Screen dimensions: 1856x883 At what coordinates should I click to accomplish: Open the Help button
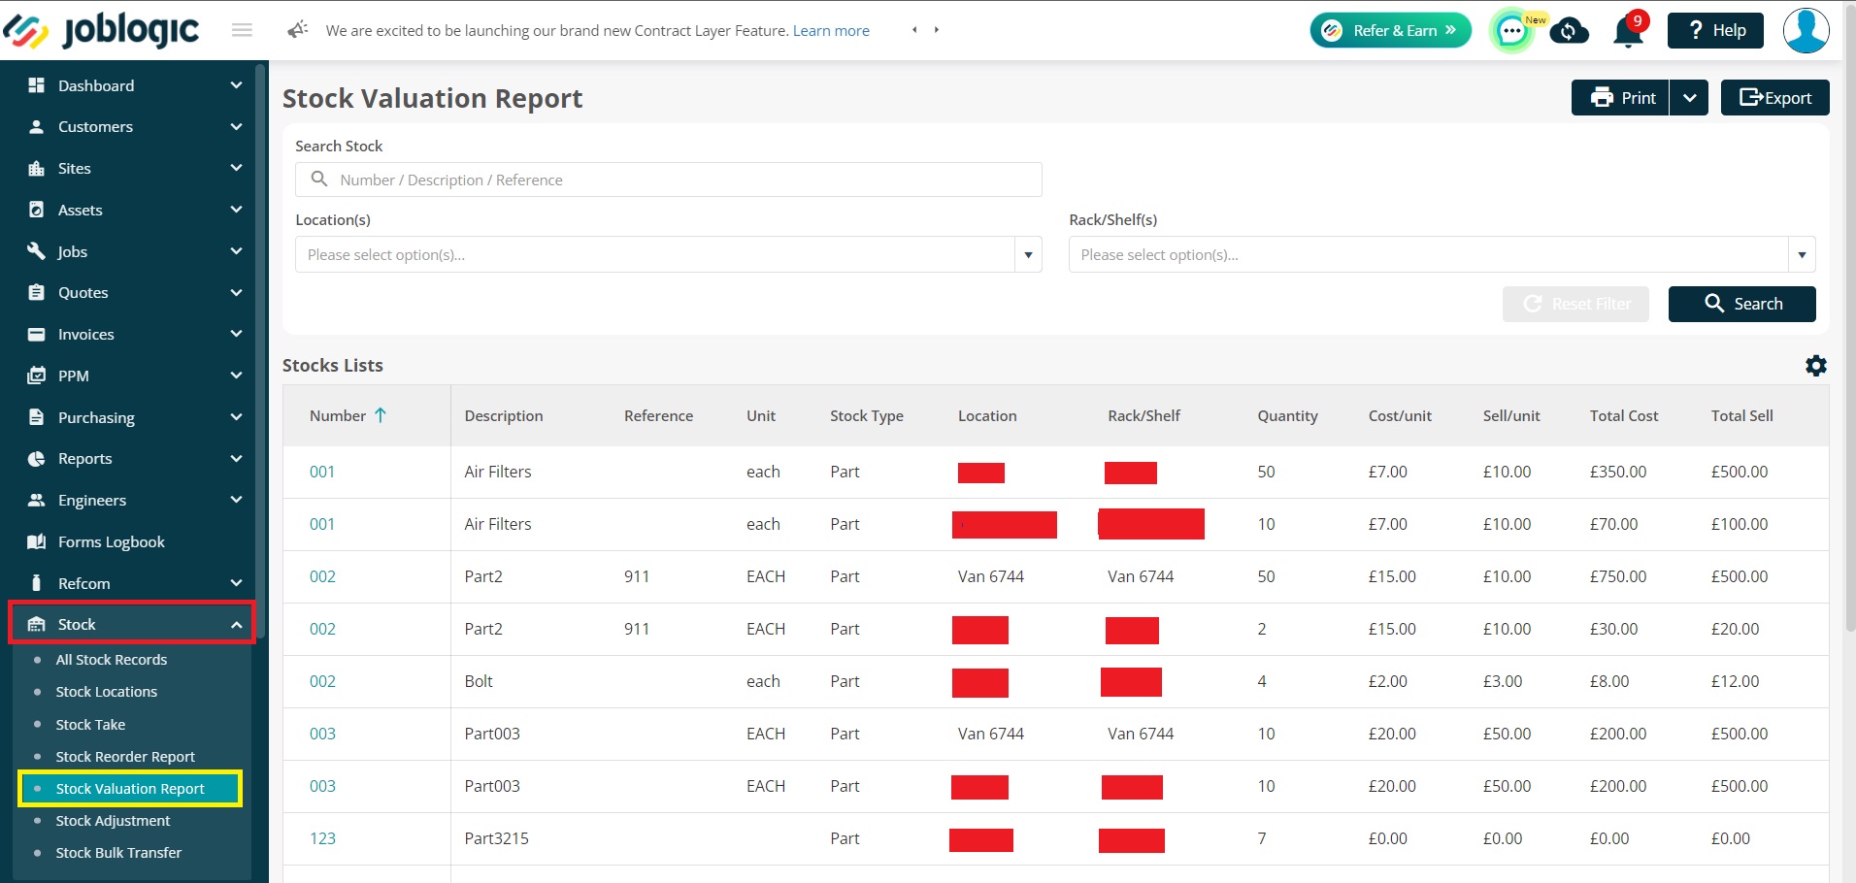[x=1715, y=30]
